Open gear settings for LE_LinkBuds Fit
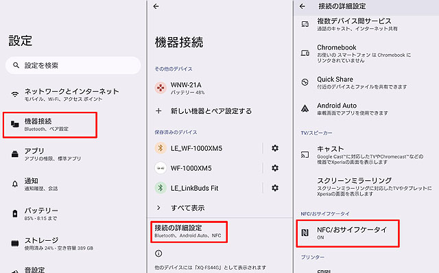 [x=275, y=188]
